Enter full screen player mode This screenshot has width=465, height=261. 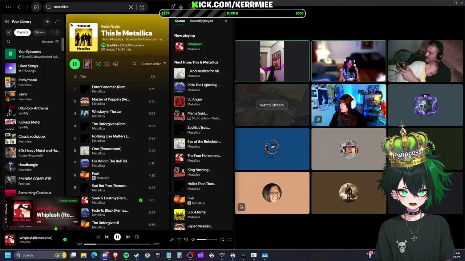(230, 240)
